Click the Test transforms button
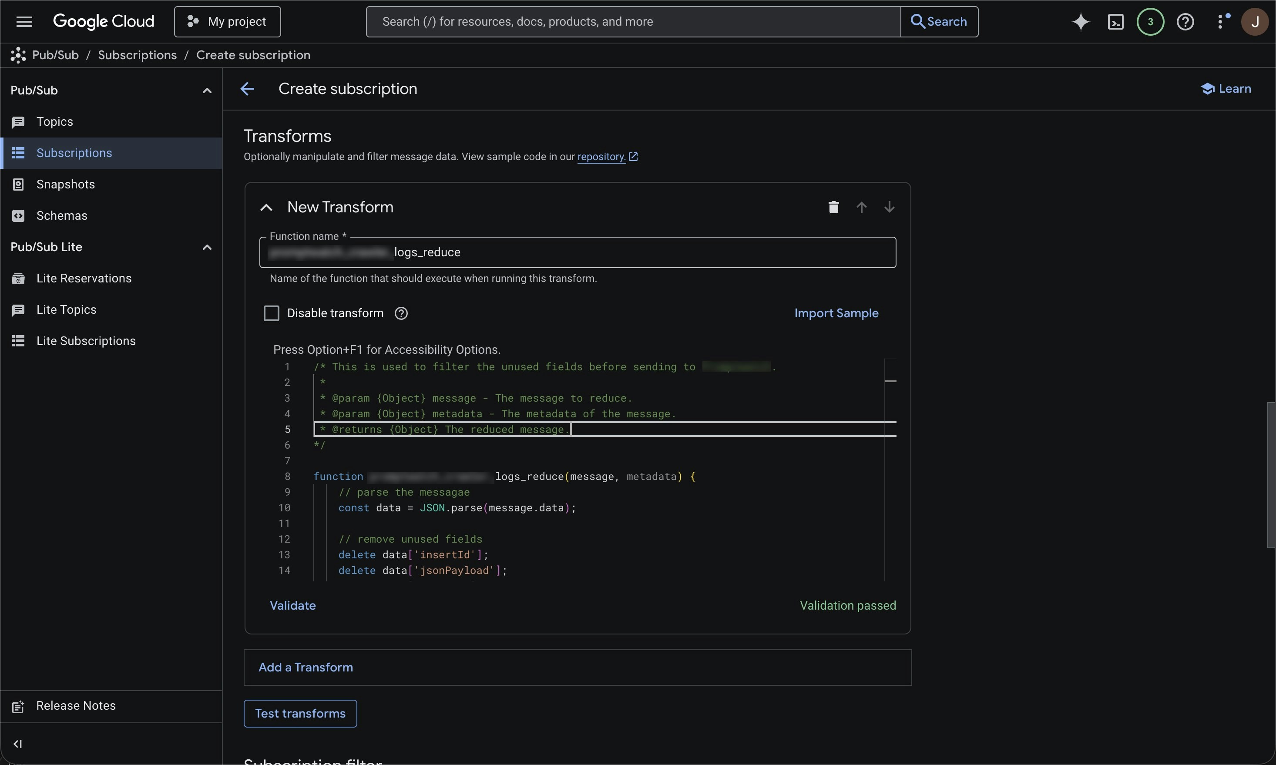 coord(300,714)
